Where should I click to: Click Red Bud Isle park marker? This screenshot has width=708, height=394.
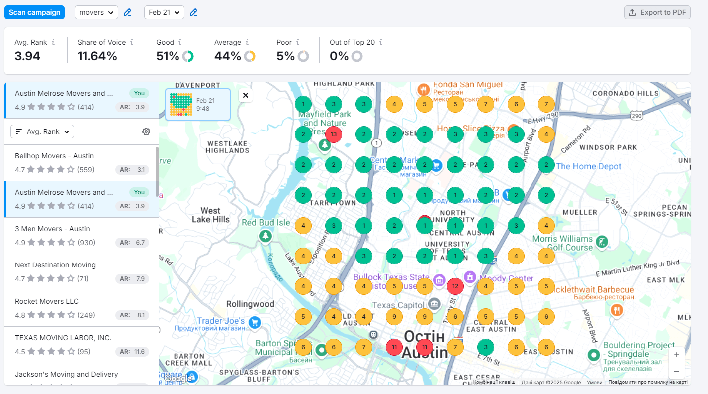265,235
